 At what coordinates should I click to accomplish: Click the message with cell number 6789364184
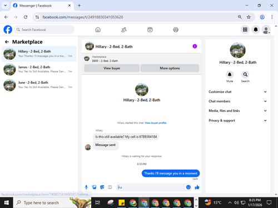126,137
